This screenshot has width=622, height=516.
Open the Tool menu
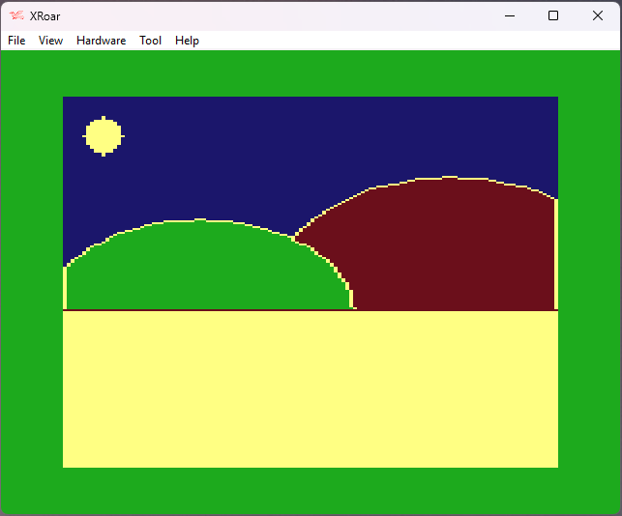pos(150,41)
